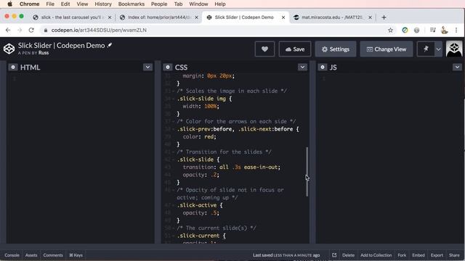This screenshot has height=261, width=465.
Task: Click Change View button
Action: [x=386, y=49]
